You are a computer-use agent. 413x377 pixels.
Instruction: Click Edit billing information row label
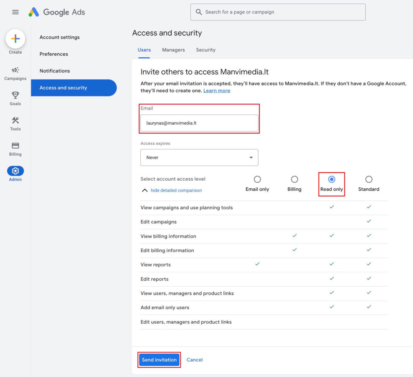coord(167,250)
